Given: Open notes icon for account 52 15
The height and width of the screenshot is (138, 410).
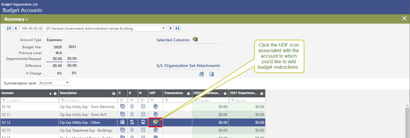Looking at the screenshot, I should pyautogui.click(x=143, y=130).
